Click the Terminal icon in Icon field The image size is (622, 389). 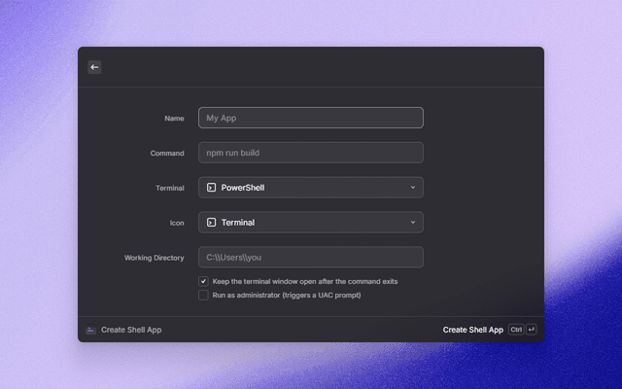[x=212, y=223]
